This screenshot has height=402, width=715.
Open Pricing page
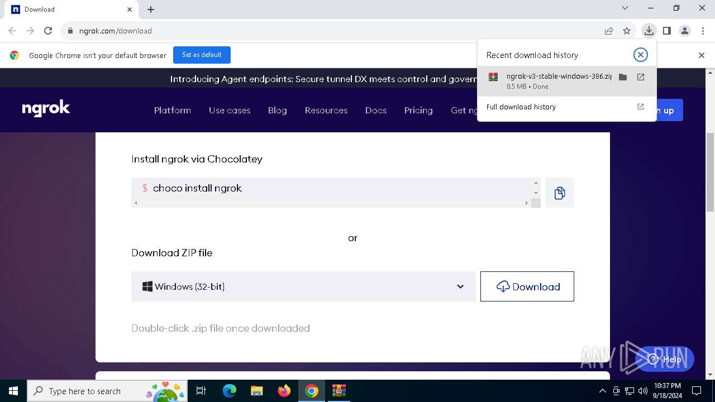[418, 110]
